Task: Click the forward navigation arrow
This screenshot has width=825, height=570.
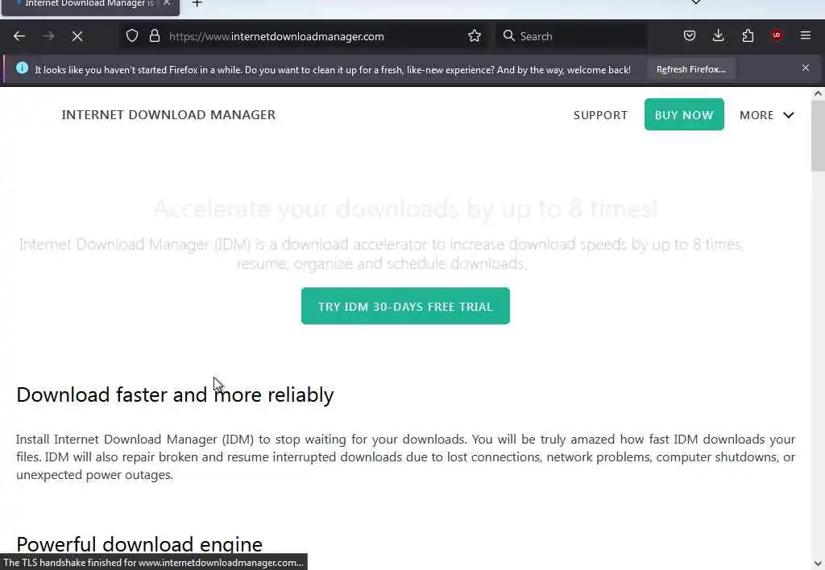Action: pyautogui.click(x=48, y=36)
